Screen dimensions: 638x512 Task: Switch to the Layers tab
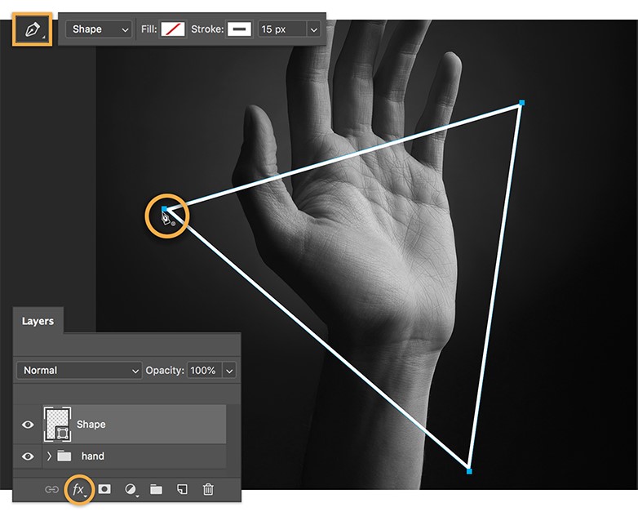(x=38, y=321)
